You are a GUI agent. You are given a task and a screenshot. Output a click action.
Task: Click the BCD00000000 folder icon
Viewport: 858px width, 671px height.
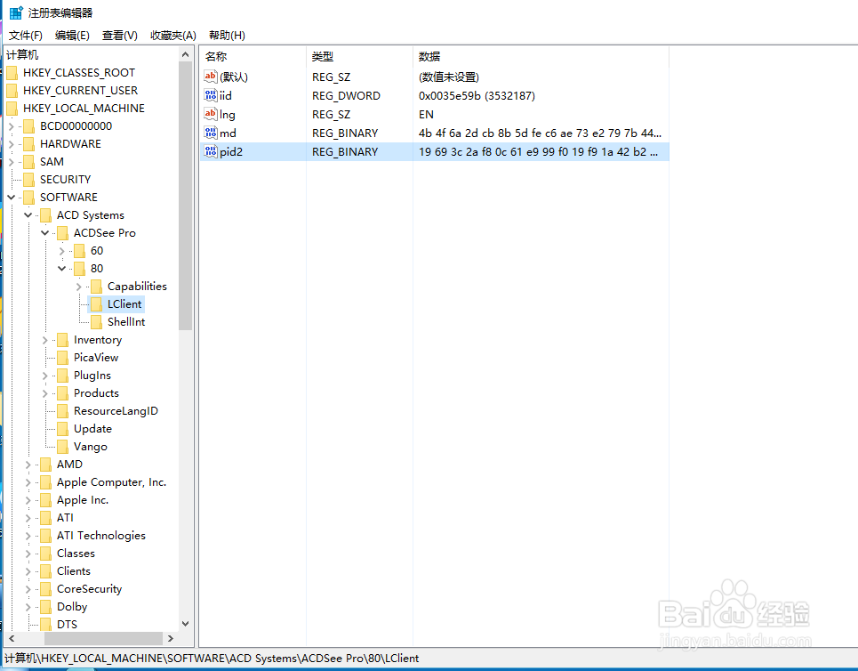(x=29, y=126)
